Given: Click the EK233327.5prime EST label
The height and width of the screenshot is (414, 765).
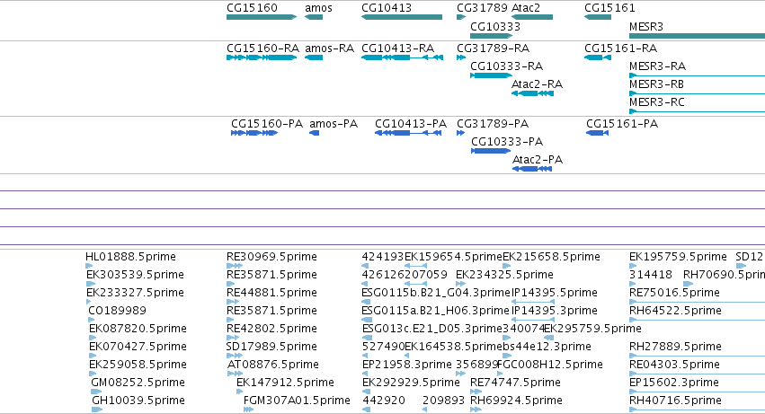Looking at the screenshot, I should click(x=135, y=293).
